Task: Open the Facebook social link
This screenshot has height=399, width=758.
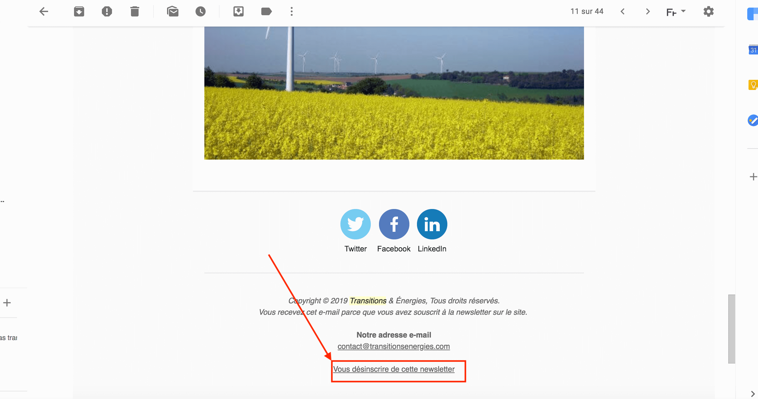Action: (394, 224)
